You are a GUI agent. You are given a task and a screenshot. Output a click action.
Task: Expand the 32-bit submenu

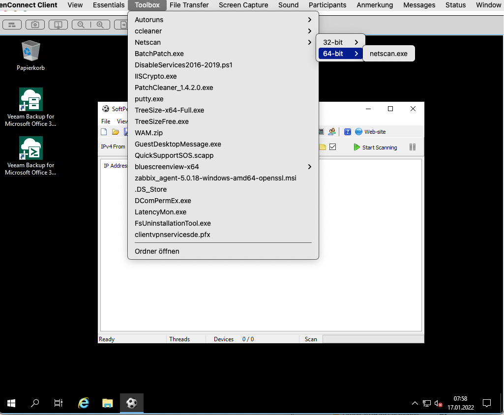click(340, 42)
